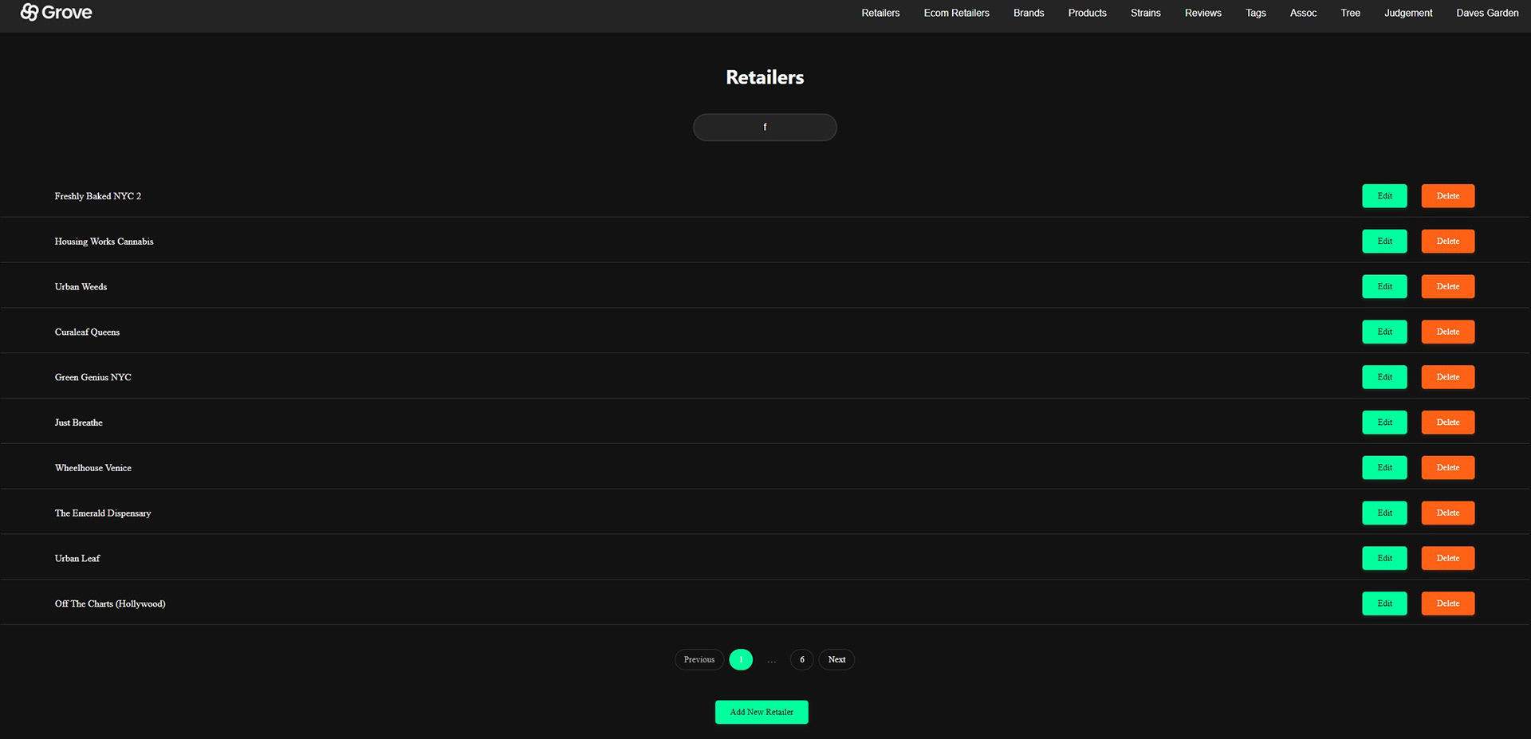
Task: Edit The Emerald Dispensary retailer
Action: click(1384, 513)
